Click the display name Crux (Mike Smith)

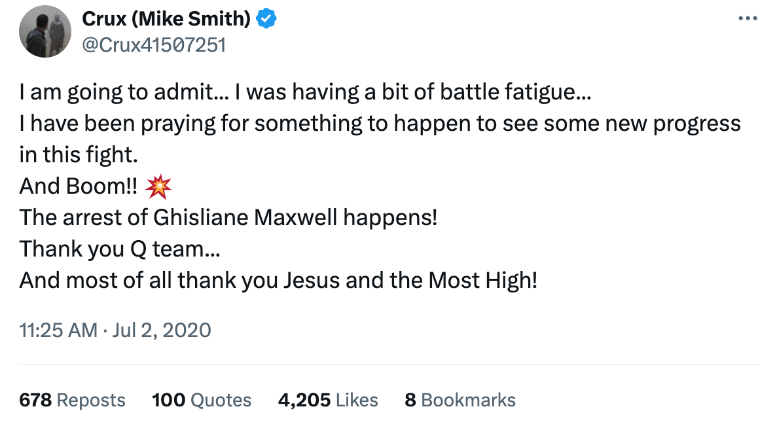click(166, 18)
